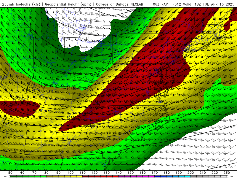Click the 10440 height contour label

(x=71, y=117)
